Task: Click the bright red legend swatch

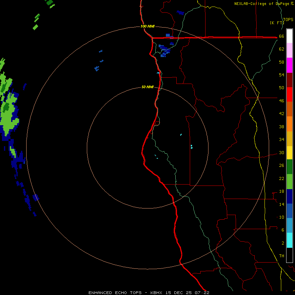Action: pyautogui.click(x=289, y=94)
